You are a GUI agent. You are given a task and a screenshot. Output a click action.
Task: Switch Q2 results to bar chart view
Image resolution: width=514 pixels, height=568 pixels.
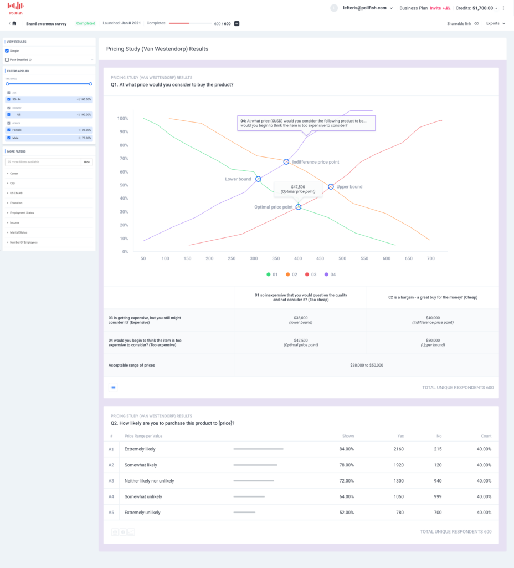tap(115, 531)
